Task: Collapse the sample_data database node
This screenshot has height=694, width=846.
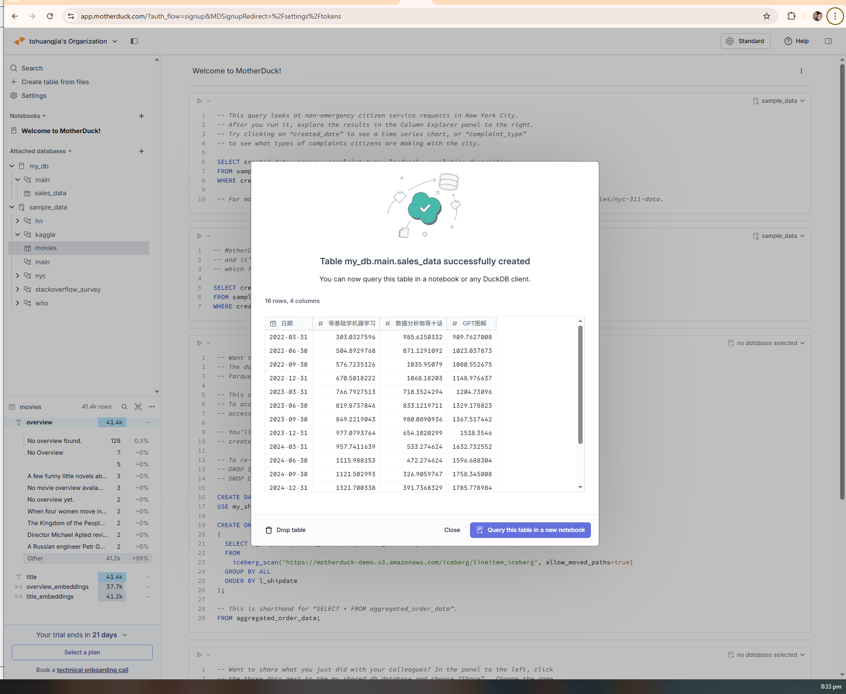Action: 12,207
